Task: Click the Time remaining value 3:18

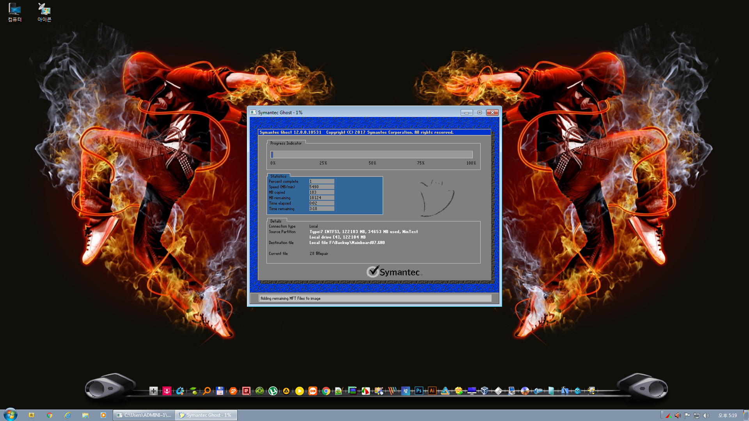Action: point(321,209)
